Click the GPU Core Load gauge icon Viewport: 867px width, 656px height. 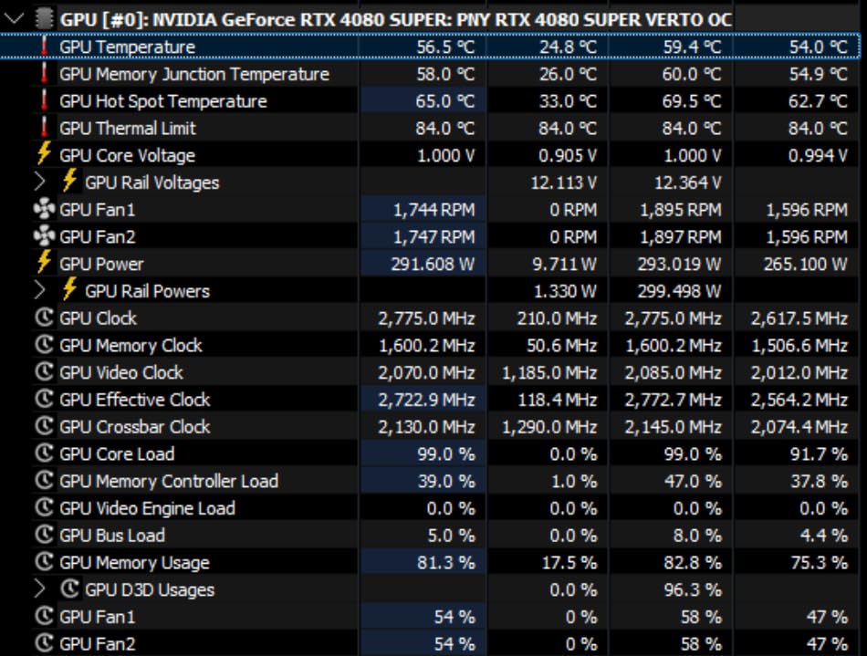[43, 454]
